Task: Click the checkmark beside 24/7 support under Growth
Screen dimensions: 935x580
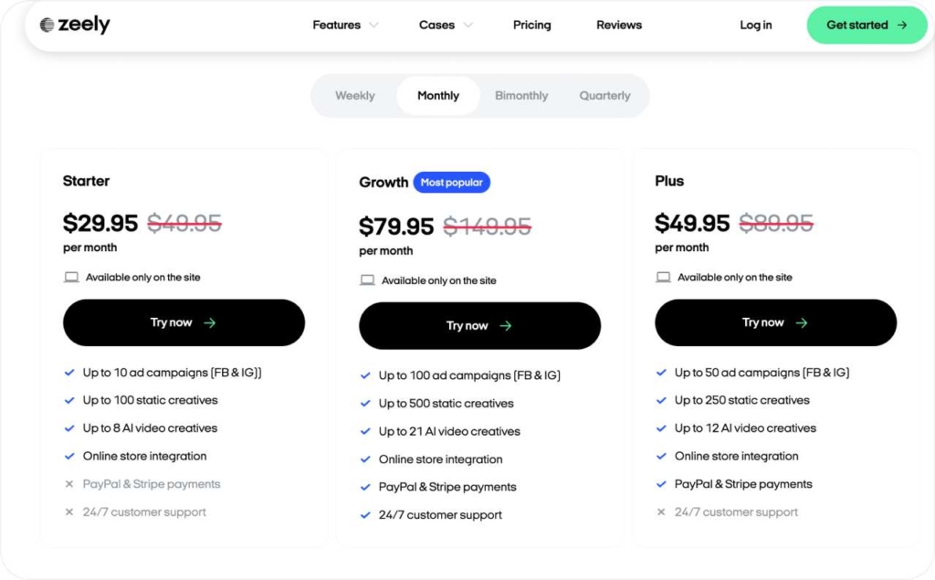Action: (365, 514)
